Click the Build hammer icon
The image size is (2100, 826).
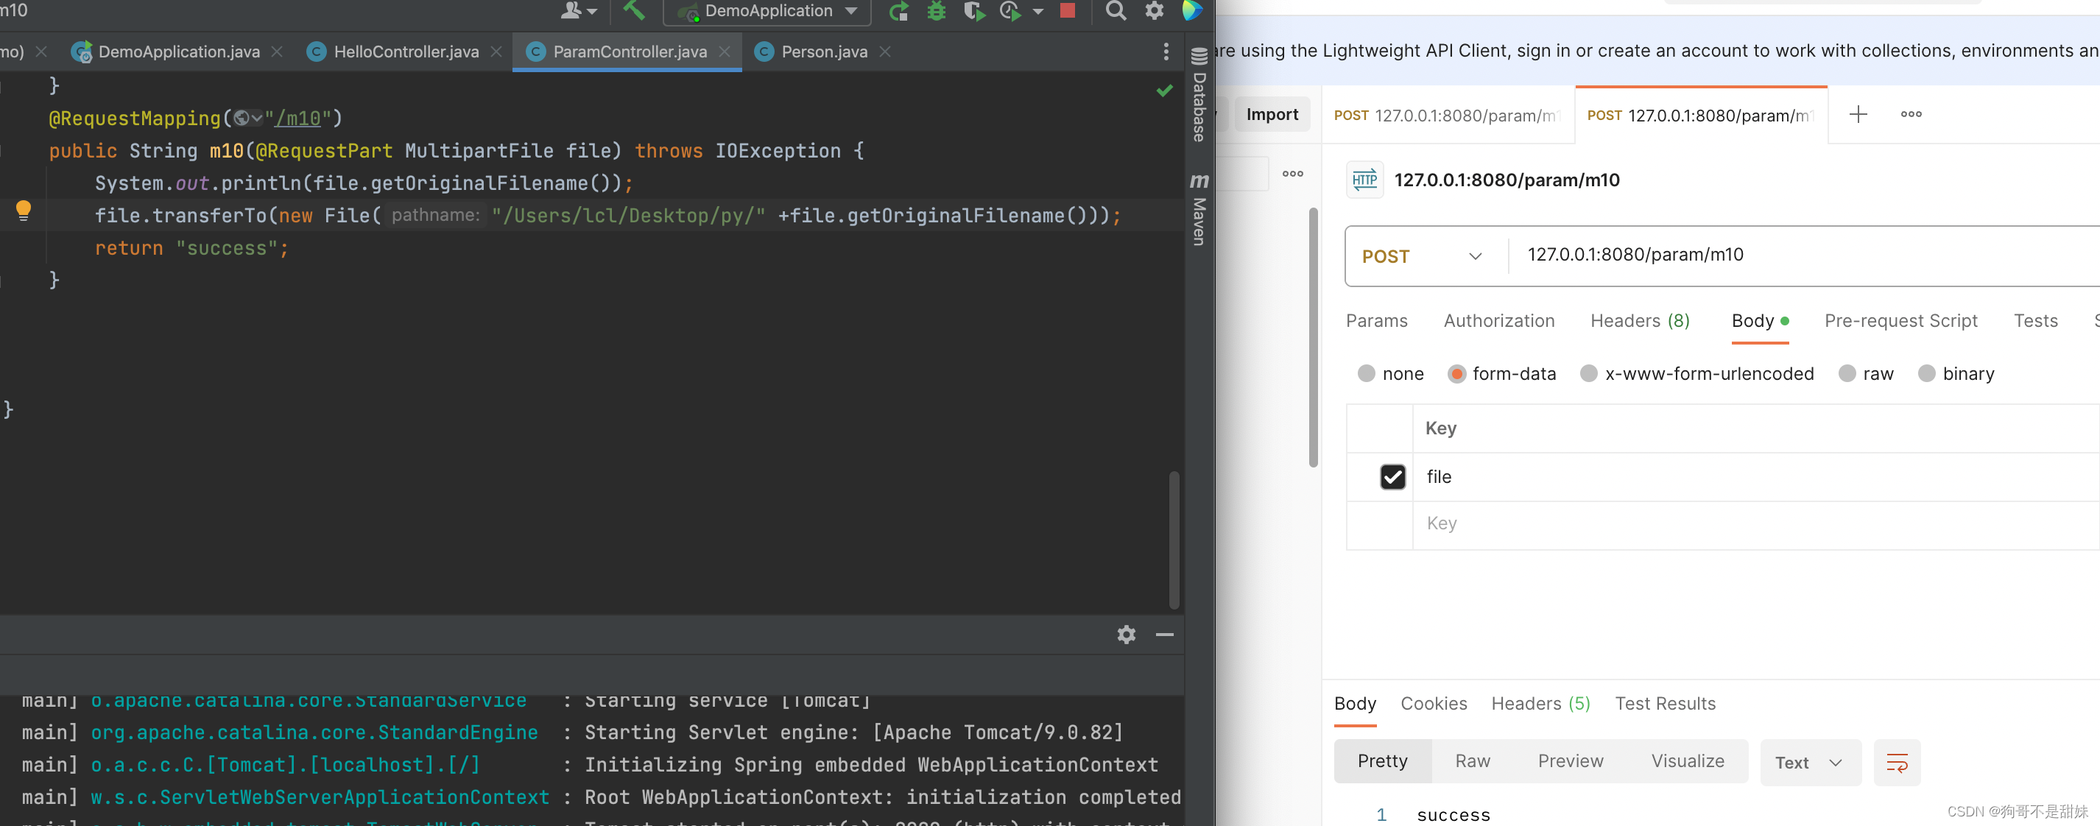point(633,10)
